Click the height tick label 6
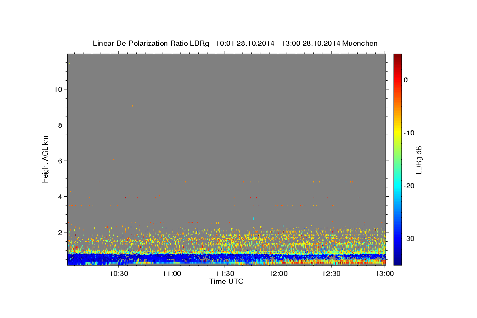477x318 pixels. point(60,161)
